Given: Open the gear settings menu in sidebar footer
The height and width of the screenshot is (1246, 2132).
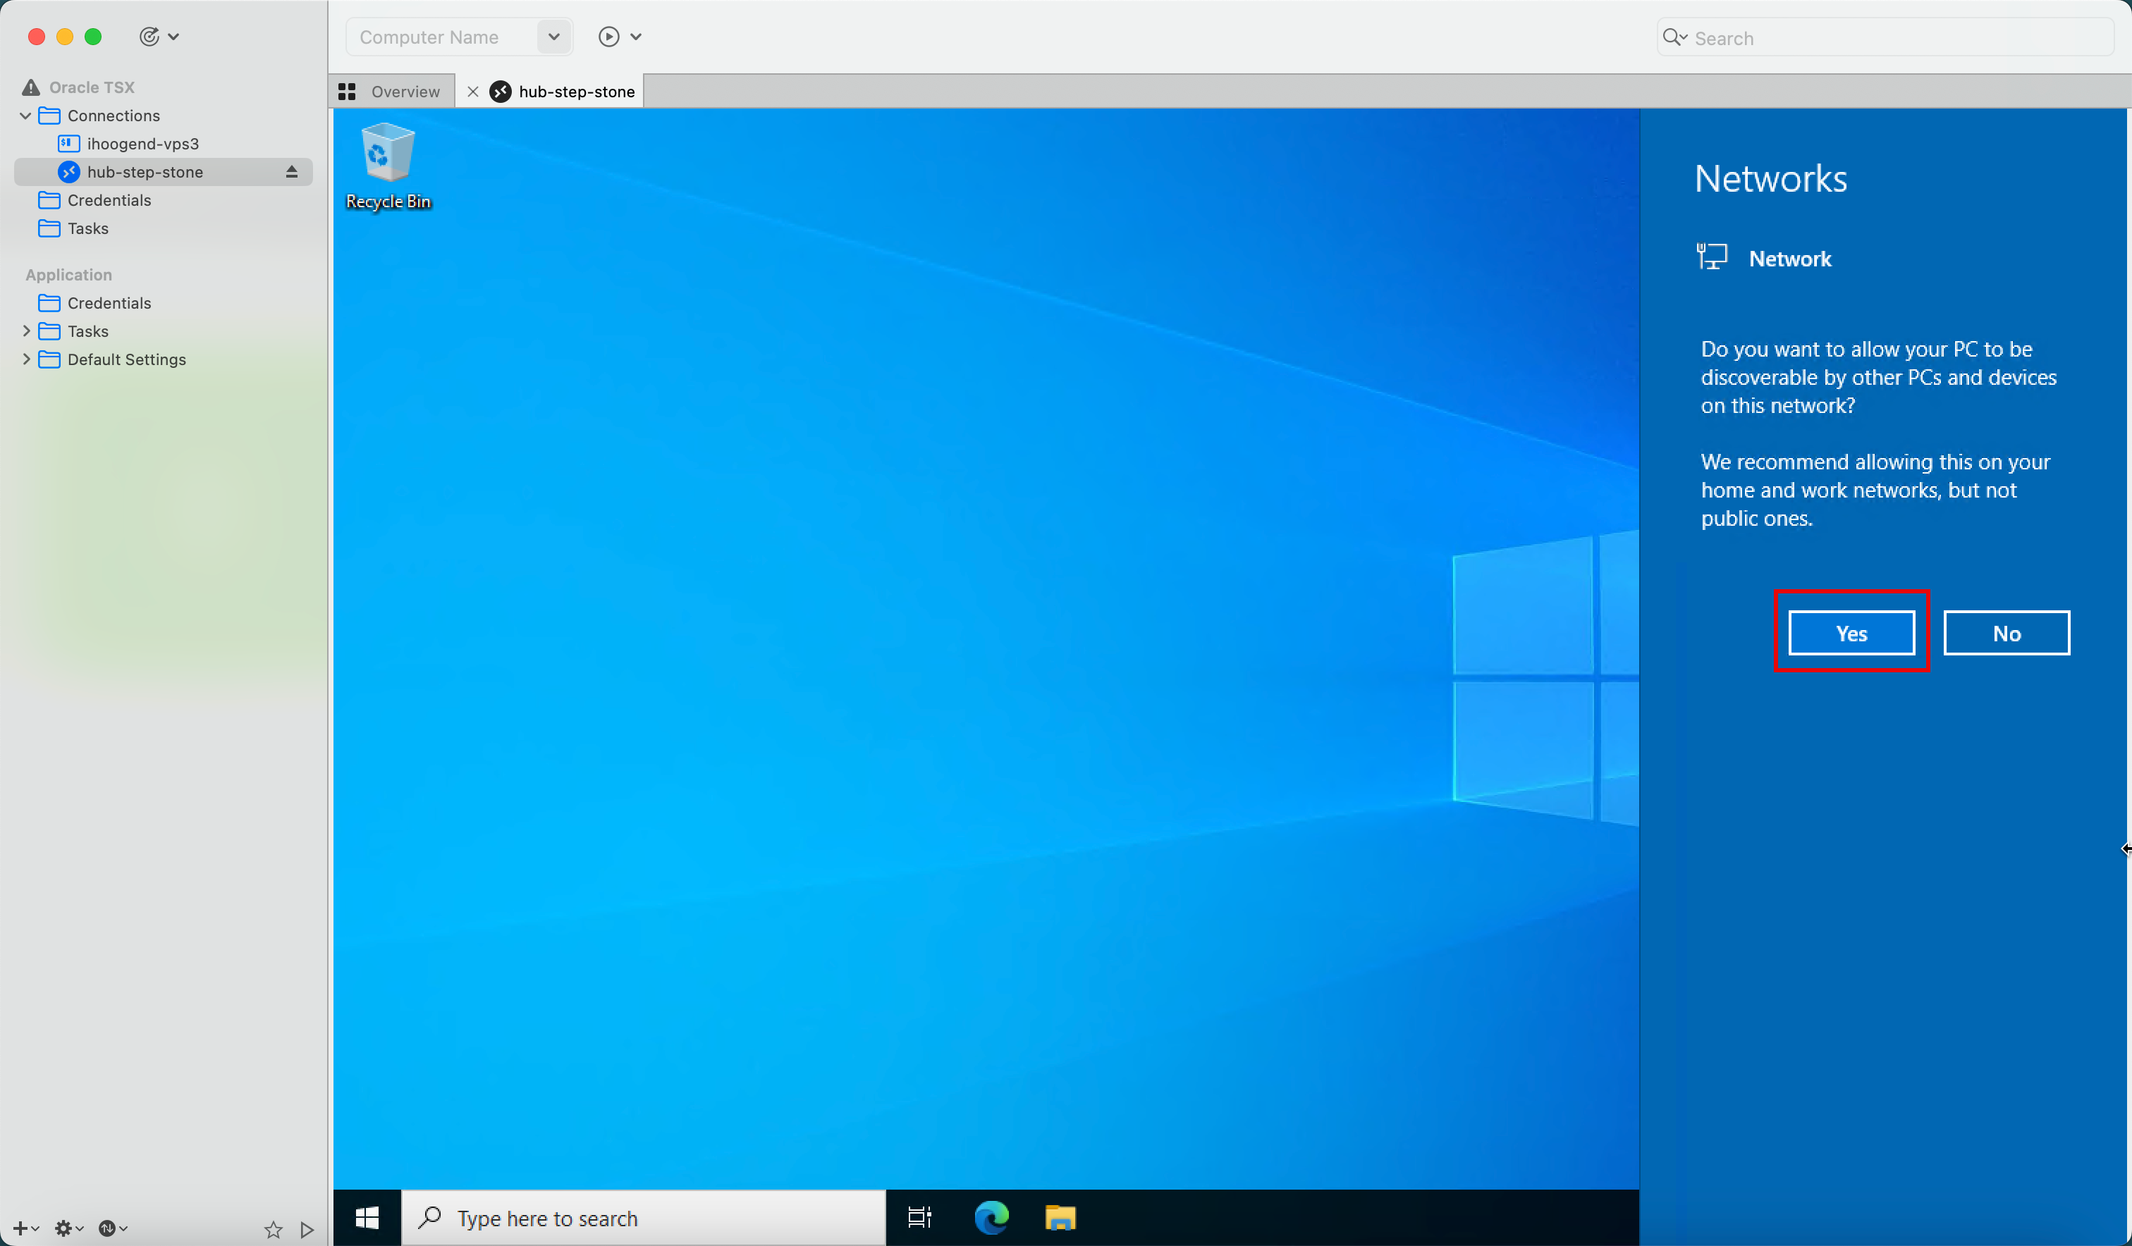Looking at the screenshot, I should point(67,1228).
